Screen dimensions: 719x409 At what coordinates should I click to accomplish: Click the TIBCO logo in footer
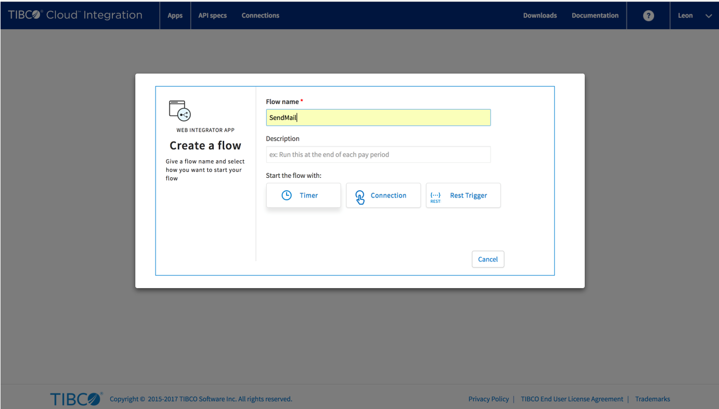pyautogui.click(x=76, y=399)
